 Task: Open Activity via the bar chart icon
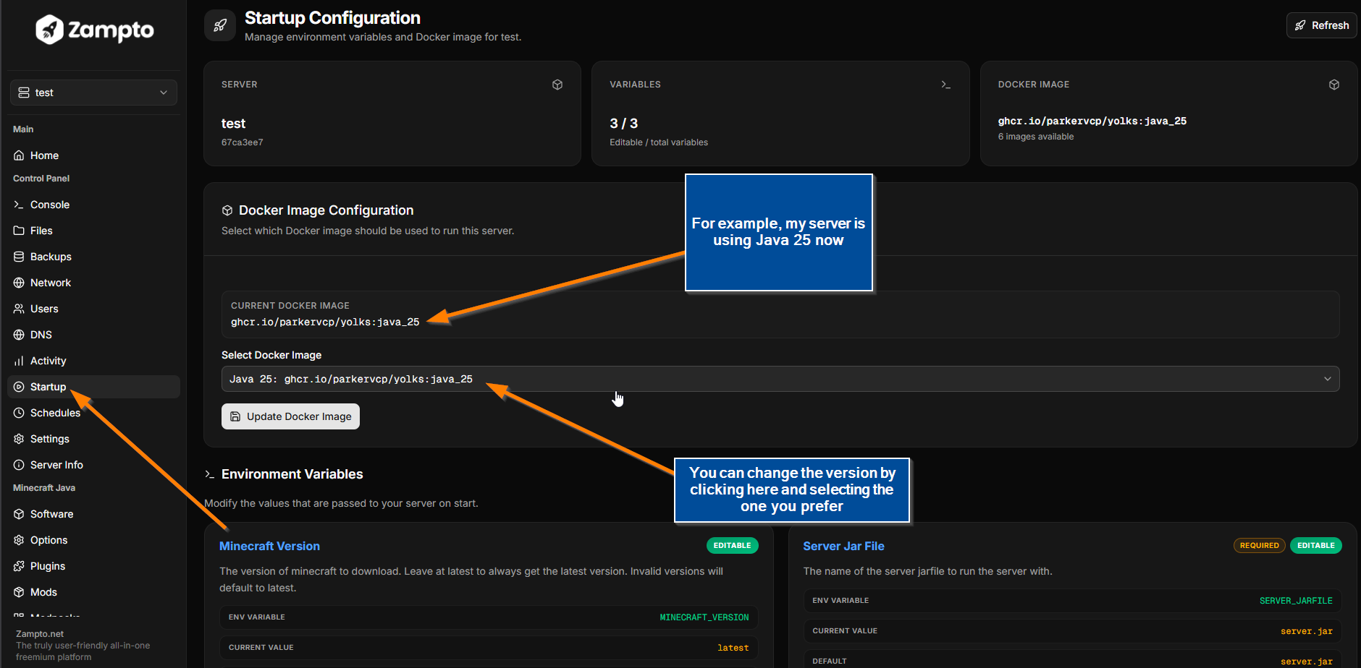(19, 361)
